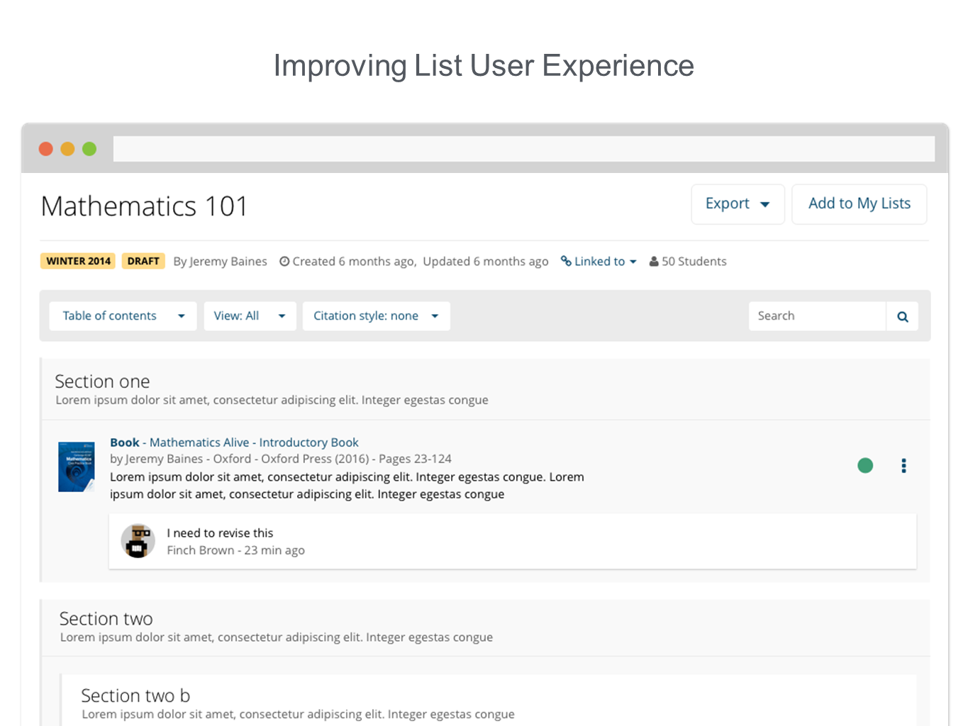968x726 pixels.
Task: Click the yellow minimize window dot
Action: (x=67, y=149)
